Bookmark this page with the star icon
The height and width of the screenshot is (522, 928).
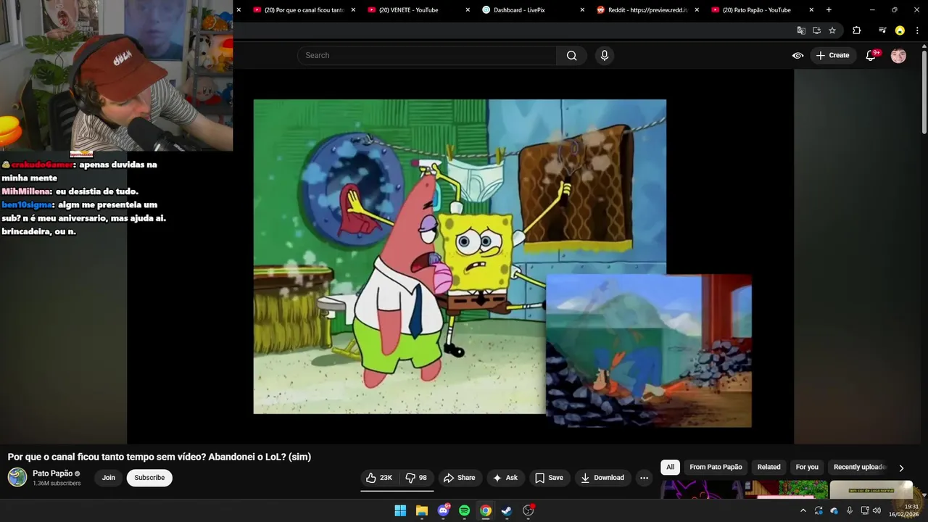pos(832,30)
